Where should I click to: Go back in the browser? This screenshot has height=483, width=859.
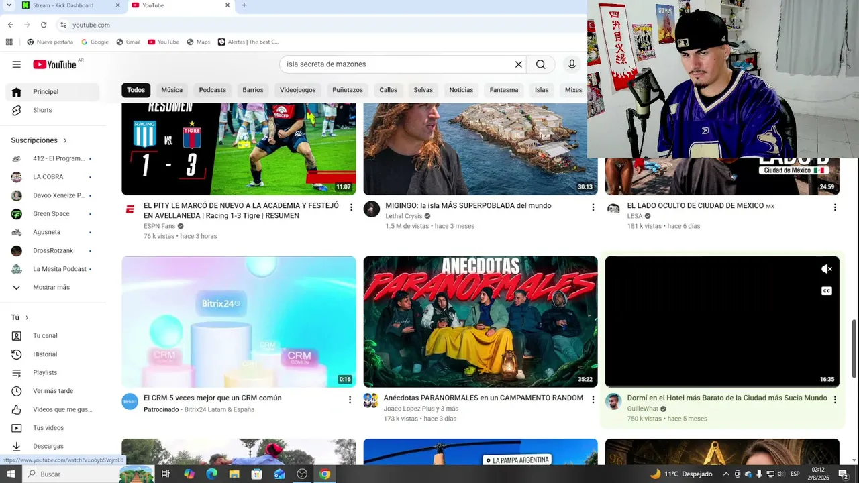pos(11,25)
